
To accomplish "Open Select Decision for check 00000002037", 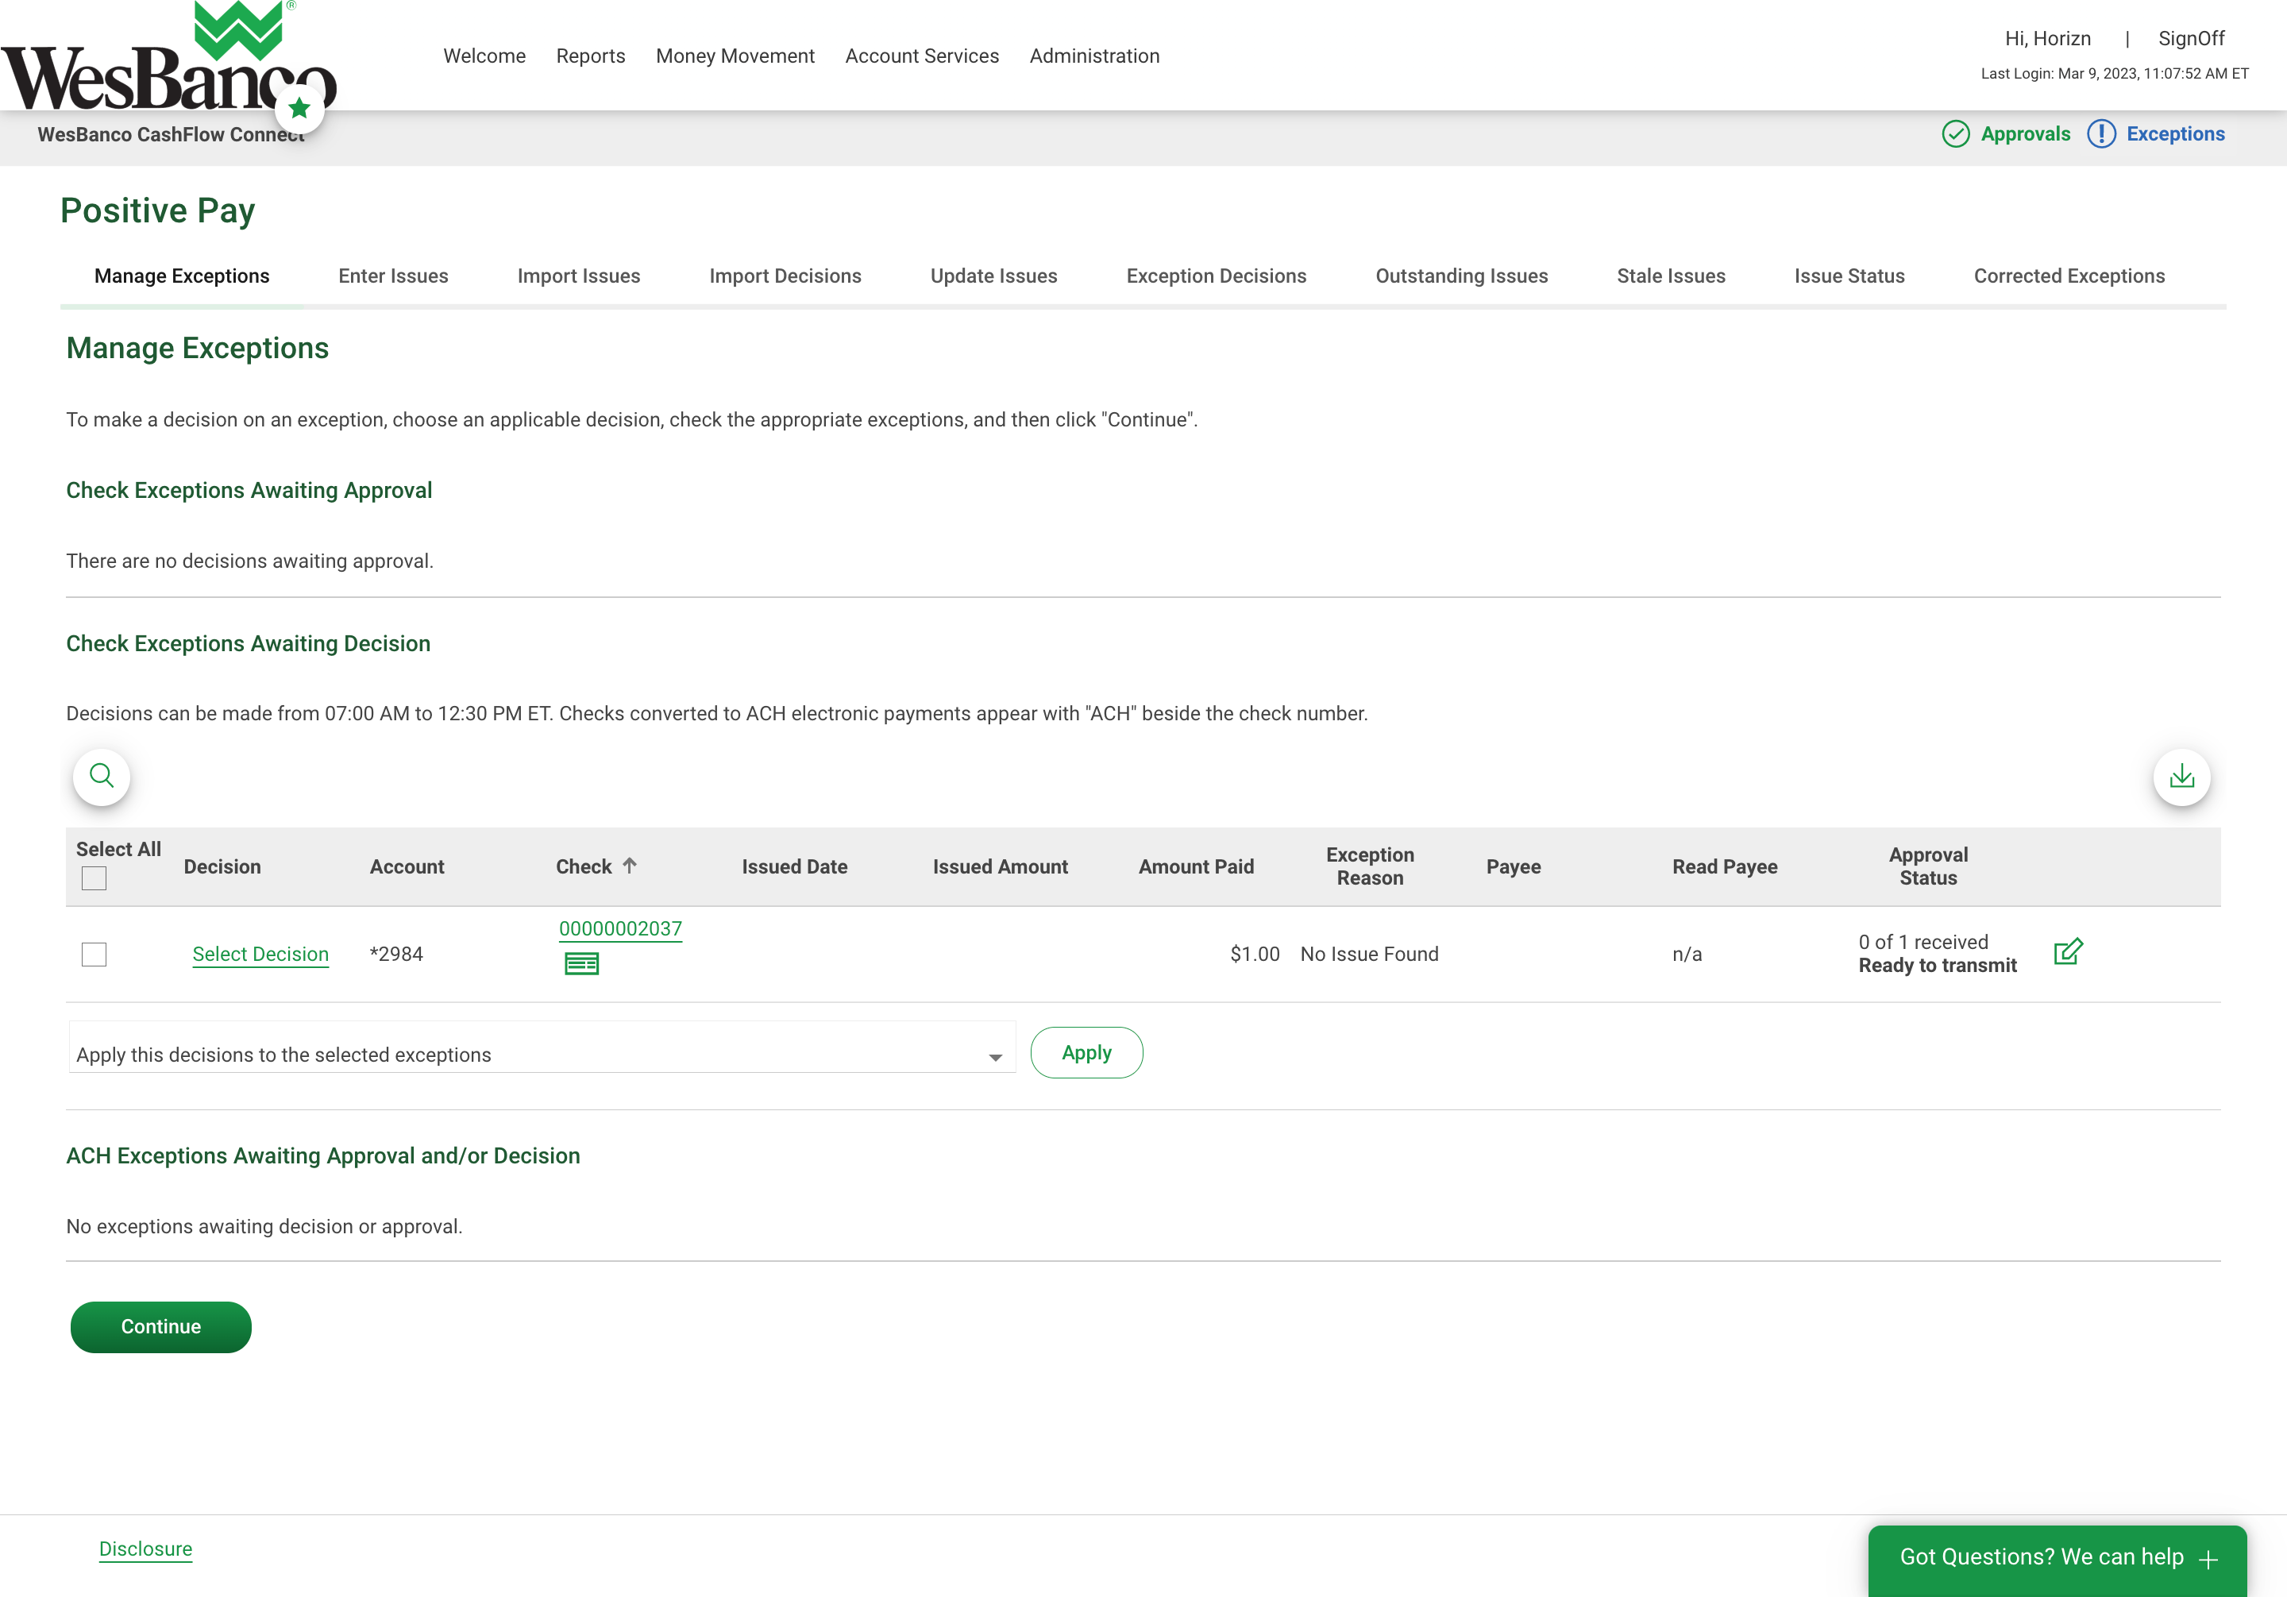I will (x=260, y=954).
